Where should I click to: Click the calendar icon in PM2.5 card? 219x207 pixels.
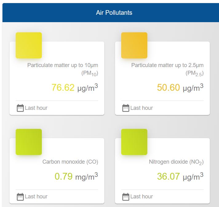[125, 108]
